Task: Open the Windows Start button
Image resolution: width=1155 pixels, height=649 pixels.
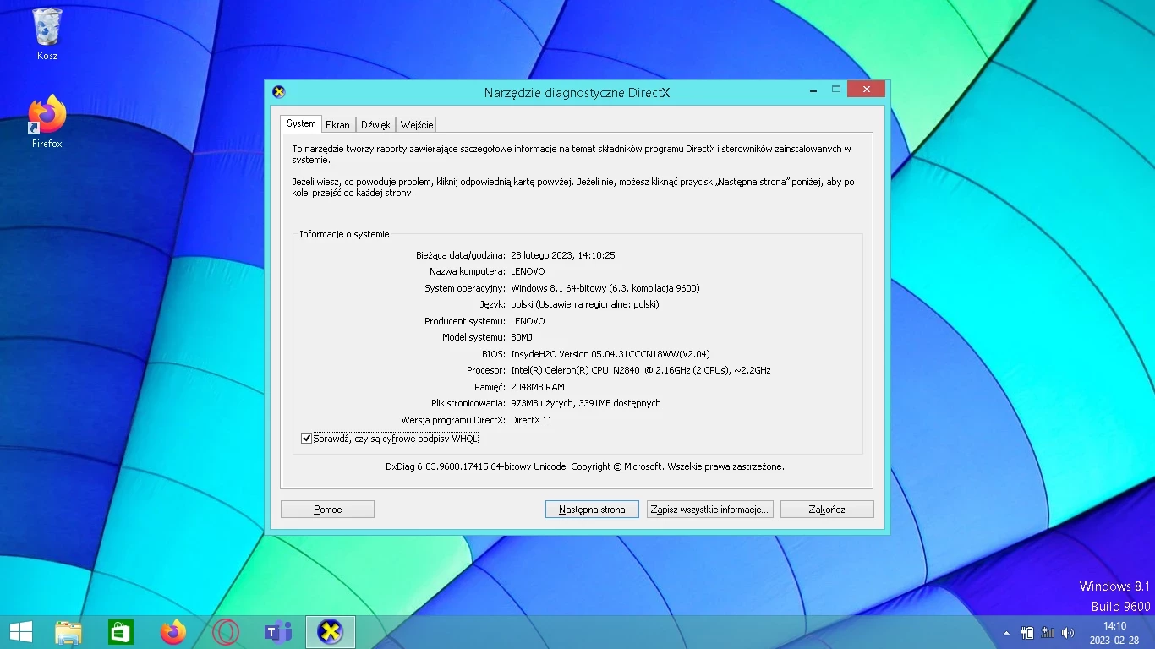Action: point(21,631)
